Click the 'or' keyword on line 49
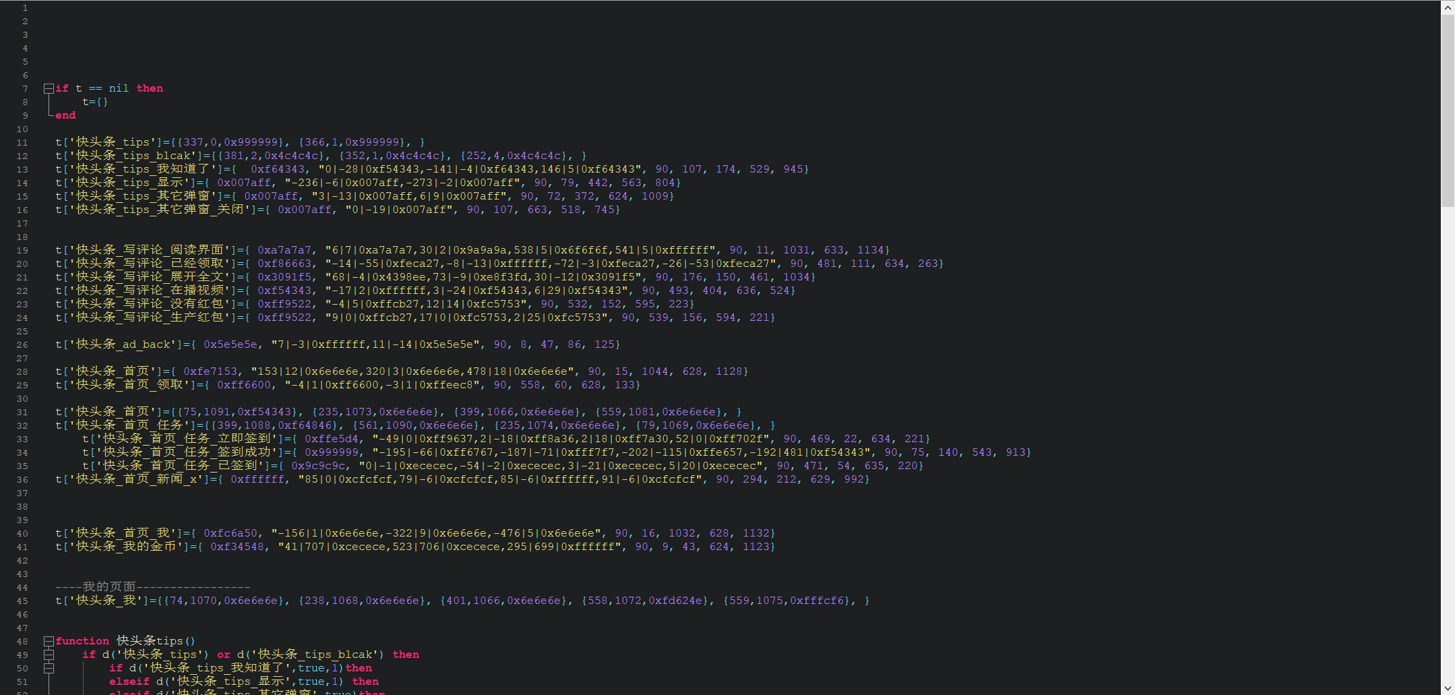 [224, 655]
